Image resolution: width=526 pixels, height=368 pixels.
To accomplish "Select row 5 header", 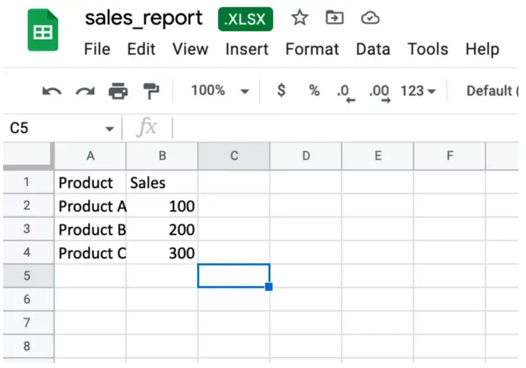I will [x=29, y=276].
